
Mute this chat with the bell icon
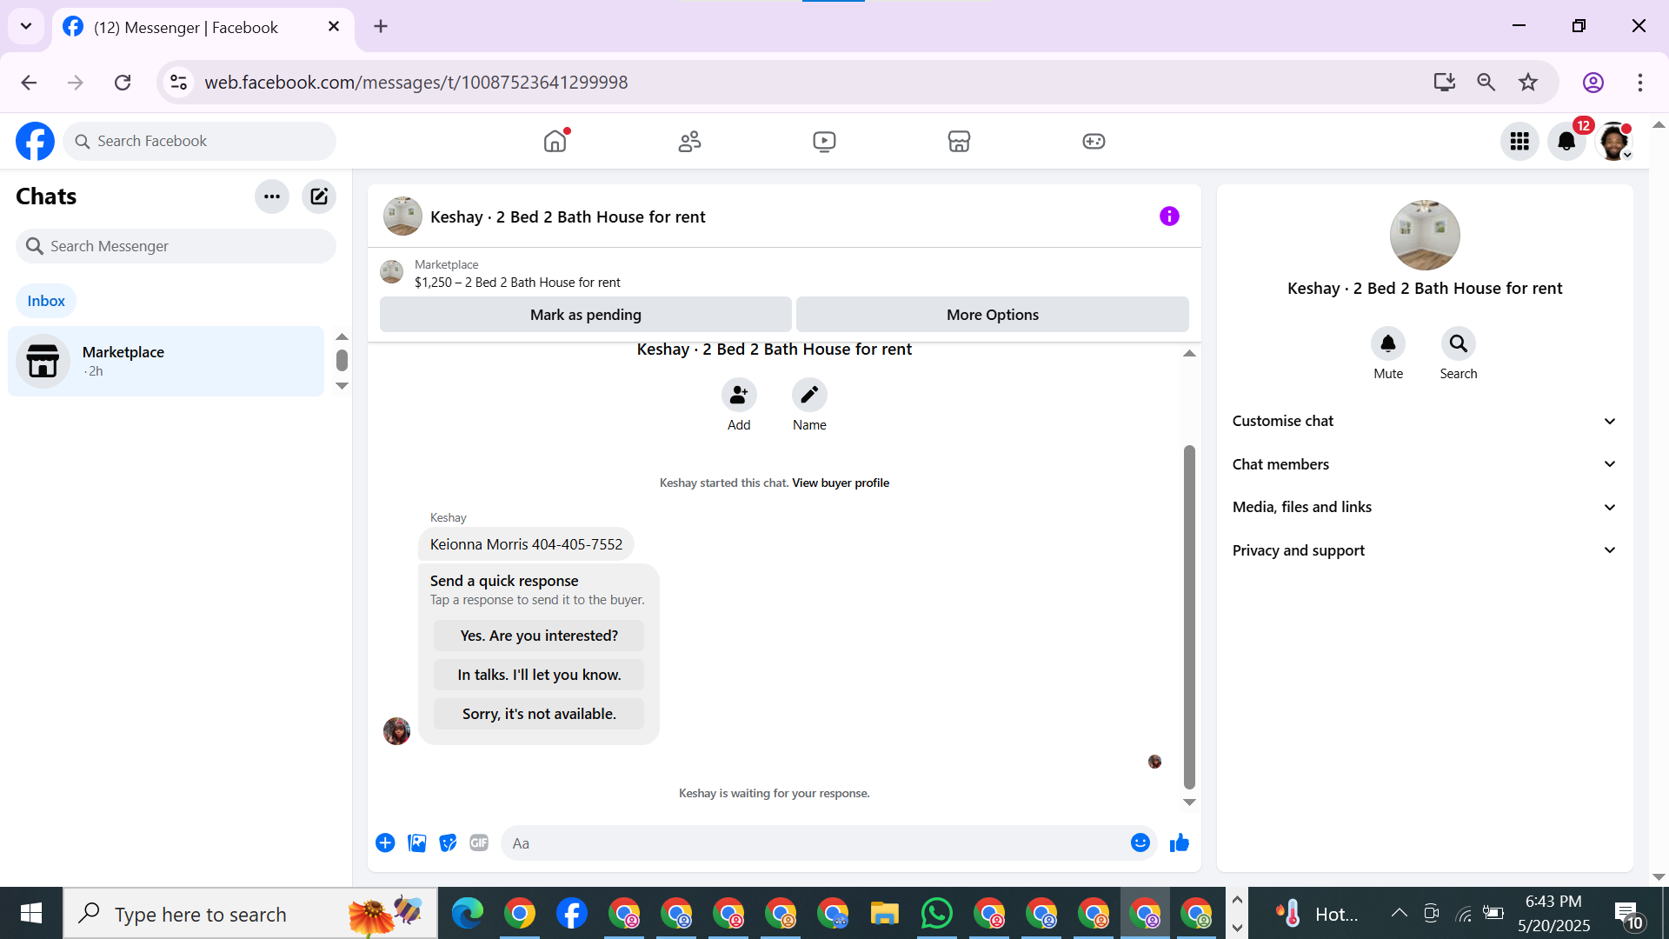1388,344
